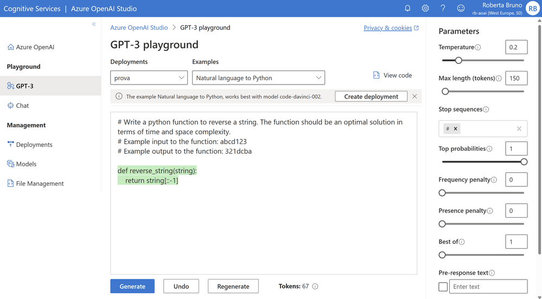Viewport: 542px width, 299px height.
Task: Open Deployments under Management
Action: [x=50, y=144]
